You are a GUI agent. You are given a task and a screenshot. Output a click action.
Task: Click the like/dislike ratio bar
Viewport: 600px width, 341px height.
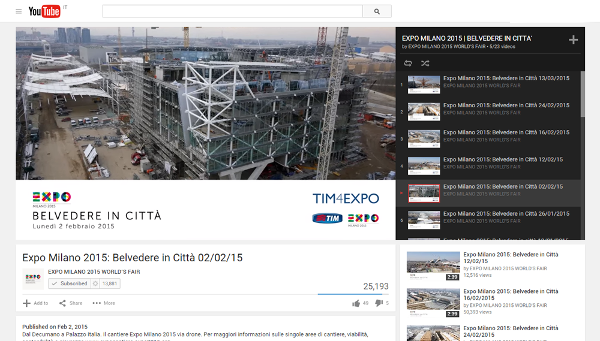(x=353, y=294)
